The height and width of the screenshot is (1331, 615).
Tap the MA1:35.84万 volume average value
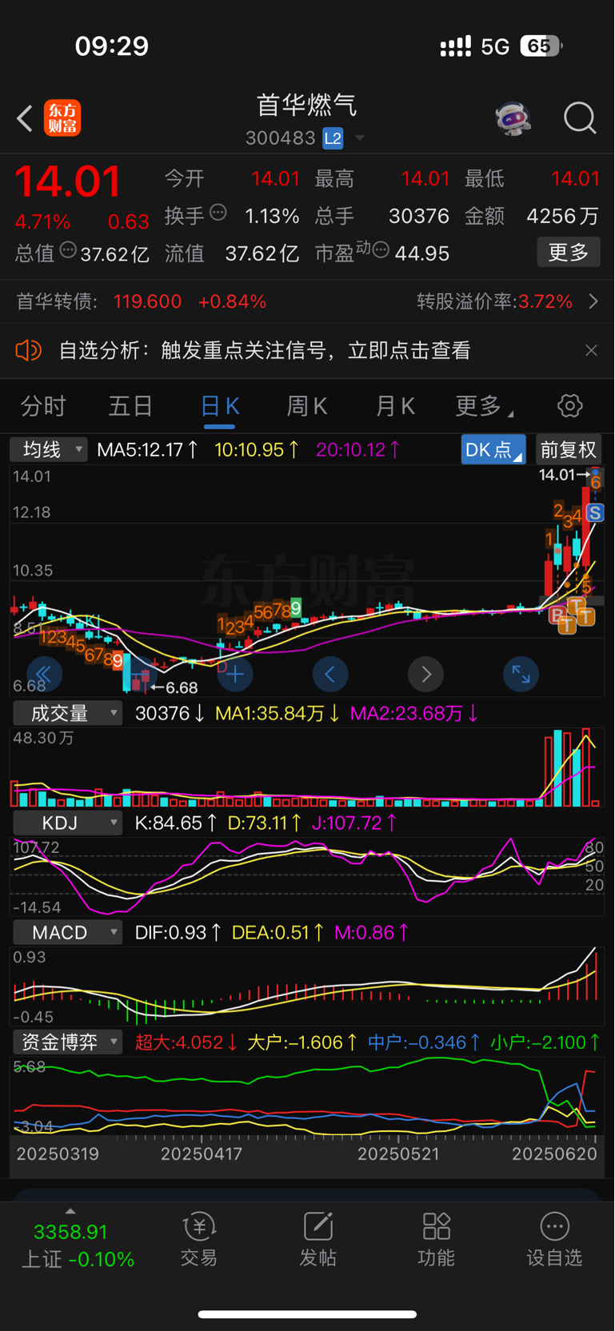277,713
